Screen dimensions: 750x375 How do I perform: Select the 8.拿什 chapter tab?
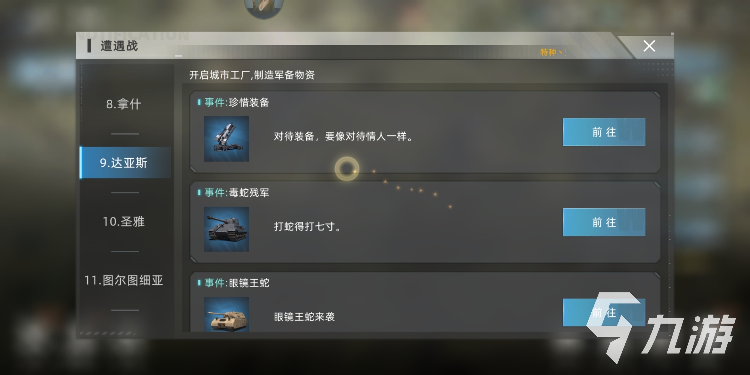(x=124, y=104)
